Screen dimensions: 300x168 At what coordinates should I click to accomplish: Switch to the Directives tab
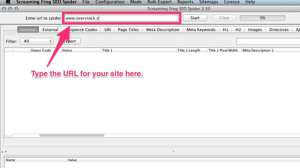(x=279, y=30)
